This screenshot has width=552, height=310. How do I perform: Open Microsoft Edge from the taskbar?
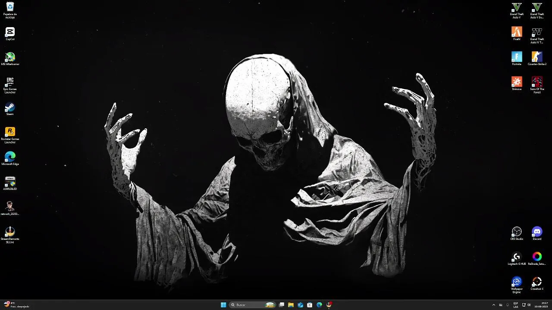pyautogui.click(x=319, y=305)
